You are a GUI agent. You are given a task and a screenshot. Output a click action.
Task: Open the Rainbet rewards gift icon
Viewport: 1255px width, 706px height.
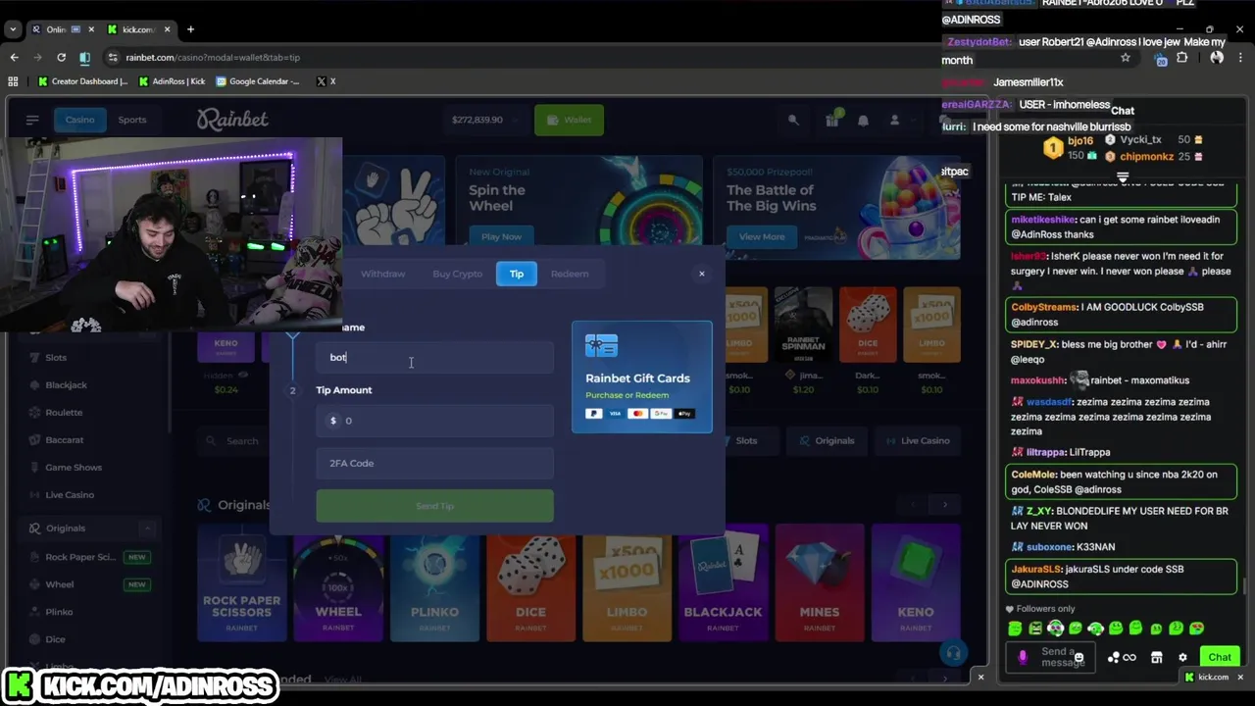(831, 120)
